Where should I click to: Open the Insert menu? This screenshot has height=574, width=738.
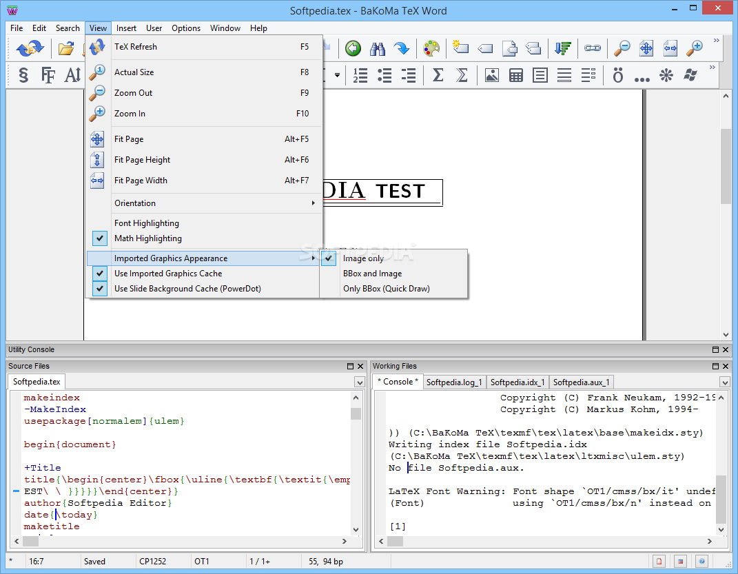pyautogui.click(x=126, y=28)
